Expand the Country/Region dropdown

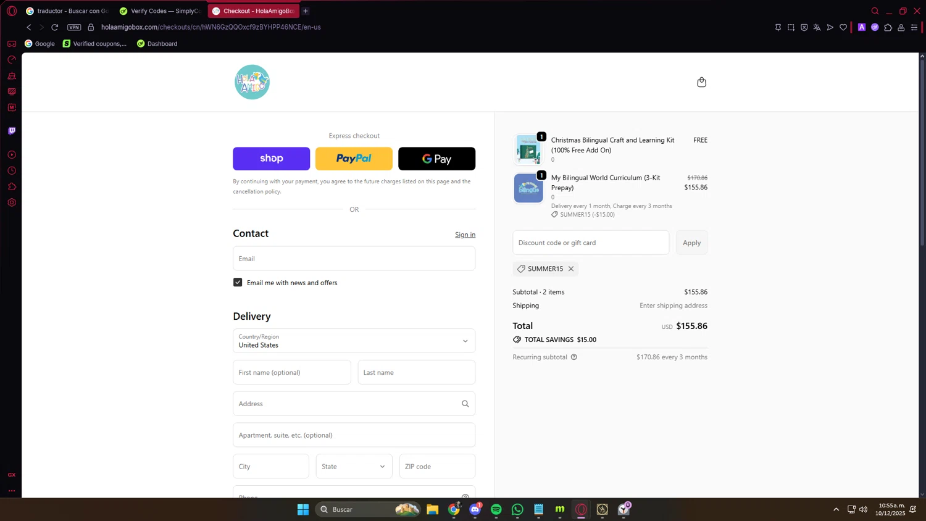[354, 341]
